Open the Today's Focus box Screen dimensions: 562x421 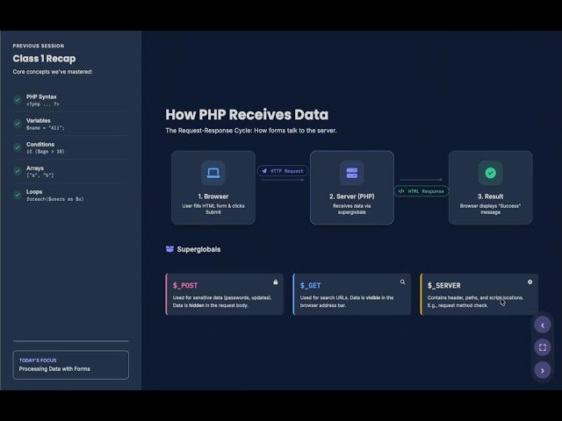tap(70, 365)
